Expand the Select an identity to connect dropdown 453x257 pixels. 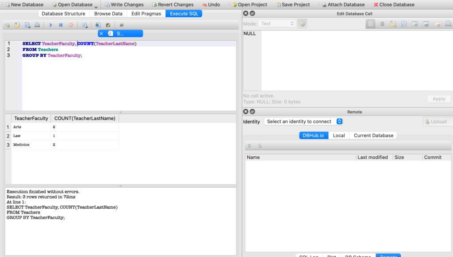[x=303, y=122]
